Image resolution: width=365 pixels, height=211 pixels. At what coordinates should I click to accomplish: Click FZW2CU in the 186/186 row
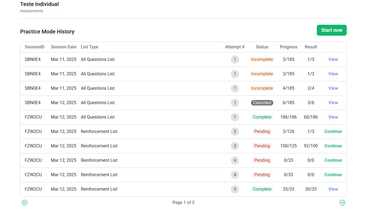(33, 117)
